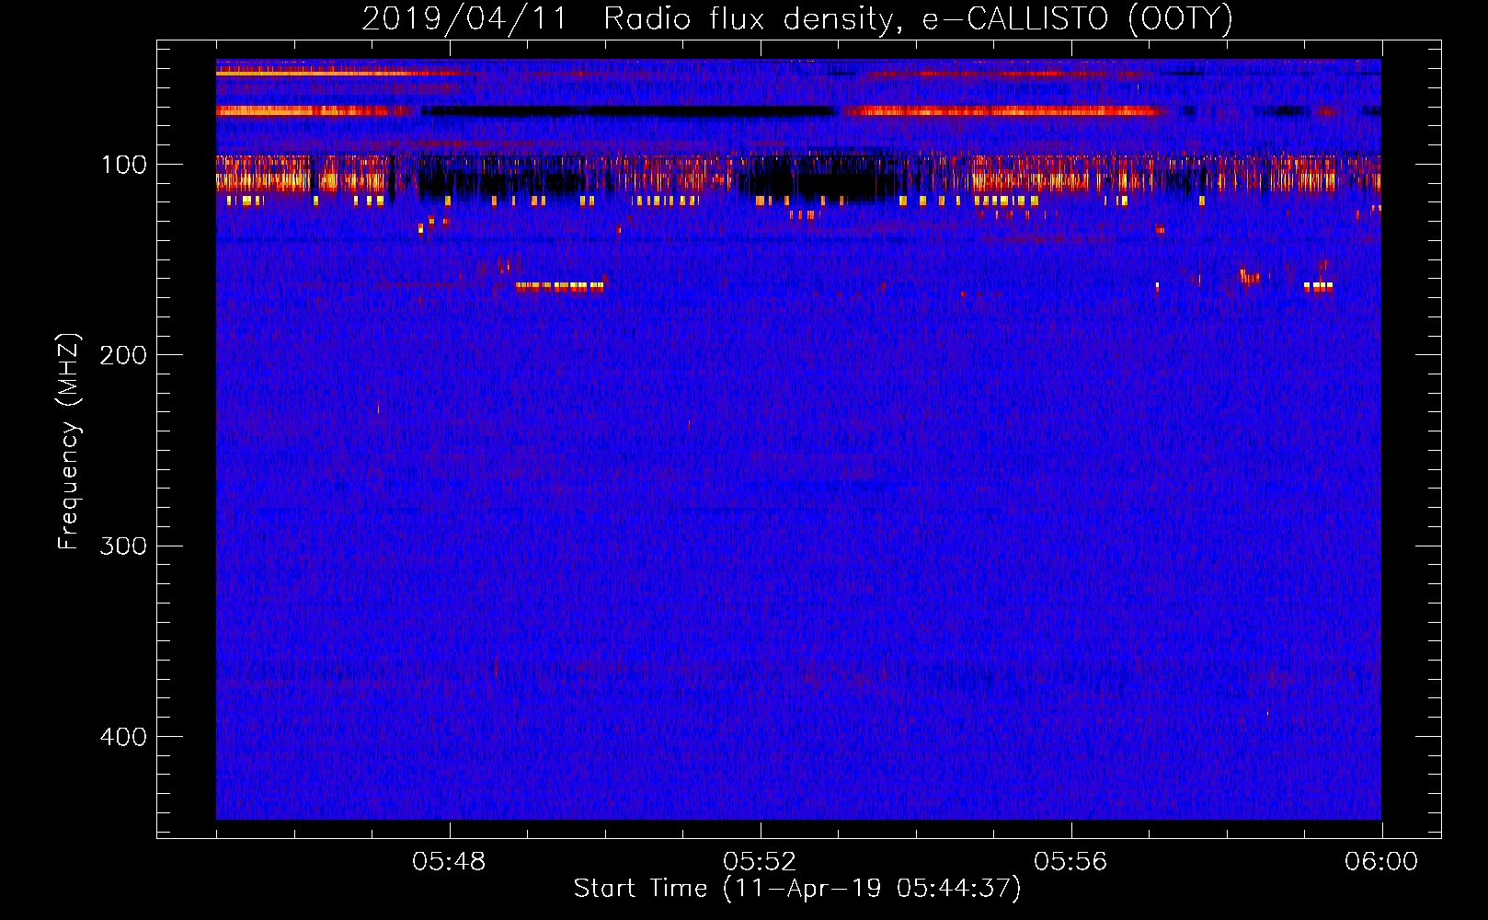The width and height of the screenshot is (1488, 920).
Task: Click the 05:48 time tick label
Action: (x=449, y=862)
